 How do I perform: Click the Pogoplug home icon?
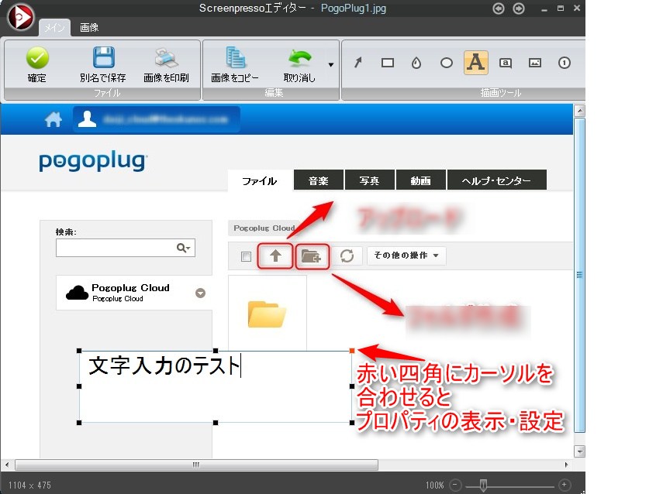click(x=54, y=119)
